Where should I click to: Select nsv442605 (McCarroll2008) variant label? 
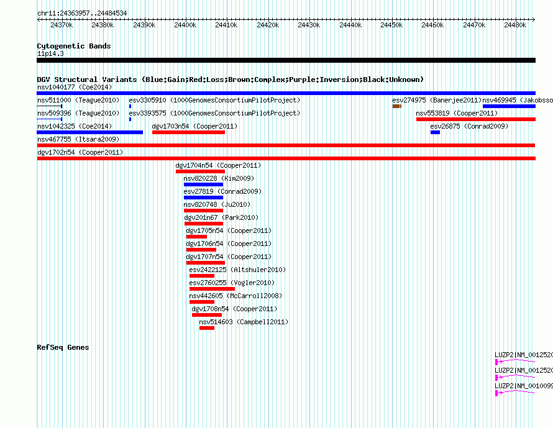[235, 296]
